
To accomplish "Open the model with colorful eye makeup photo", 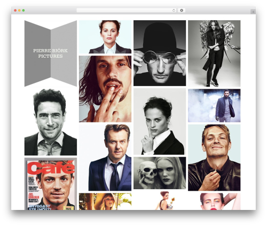I will coord(214,201).
